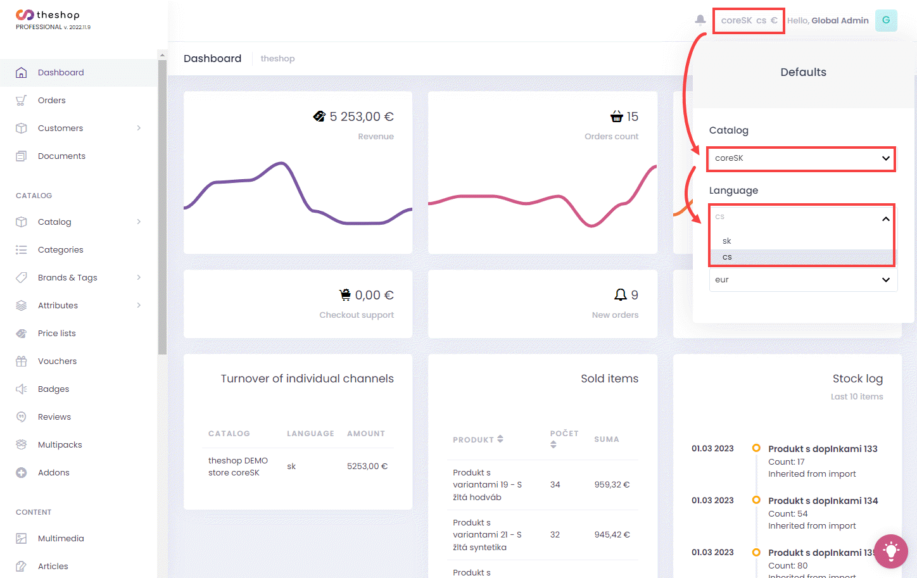Screen dimensions: 917x578
Task: Sort by the Počet column
Action: pos(564,439)
